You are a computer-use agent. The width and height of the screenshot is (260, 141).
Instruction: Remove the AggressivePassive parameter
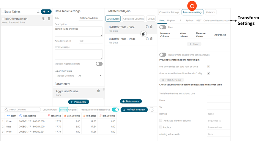tap(98, 91)
